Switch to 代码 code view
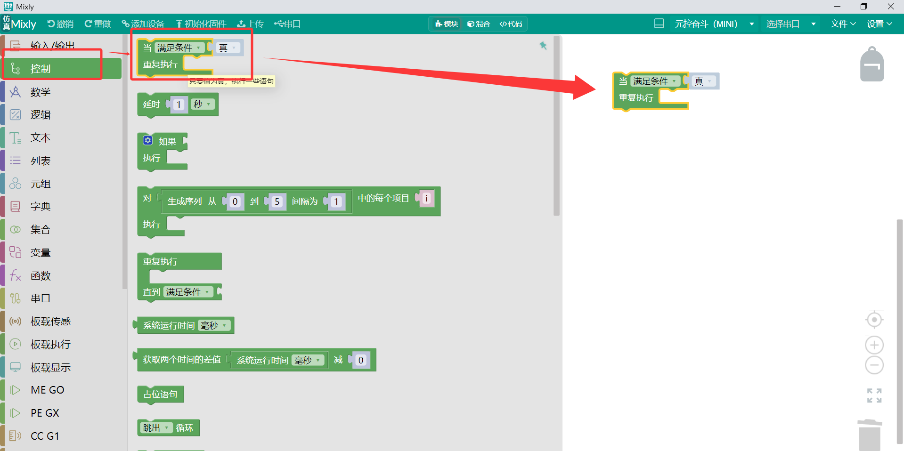Viewport: 904px width, 451px height. coord(511,24)
